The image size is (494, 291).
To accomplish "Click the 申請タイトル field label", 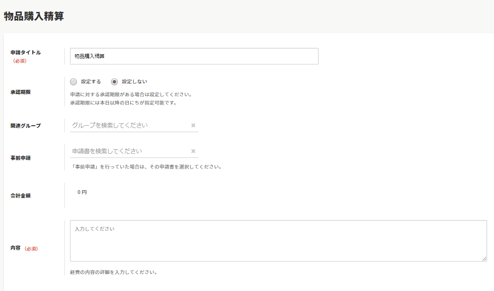I will tap(26, 52).
